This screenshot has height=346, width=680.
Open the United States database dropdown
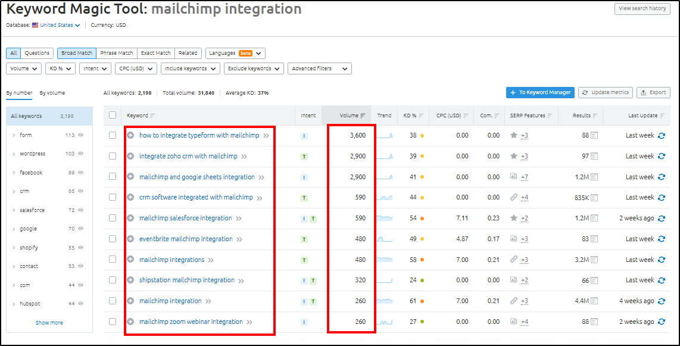click(57, 25)
